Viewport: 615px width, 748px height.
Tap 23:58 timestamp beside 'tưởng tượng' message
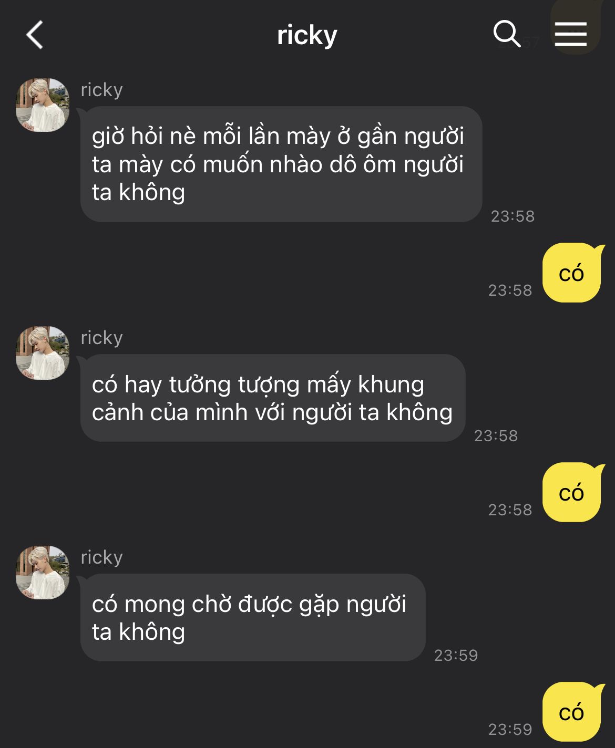point(496,436)
